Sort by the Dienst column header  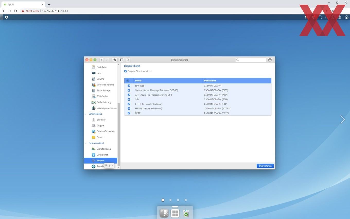167,81
